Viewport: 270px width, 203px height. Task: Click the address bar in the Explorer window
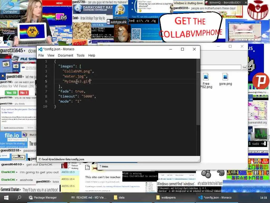221,67
